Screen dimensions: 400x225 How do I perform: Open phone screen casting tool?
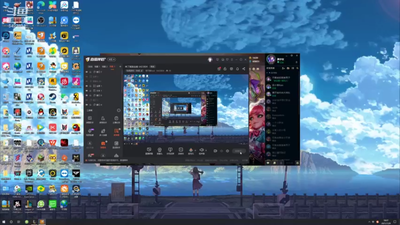click(170, 150)
